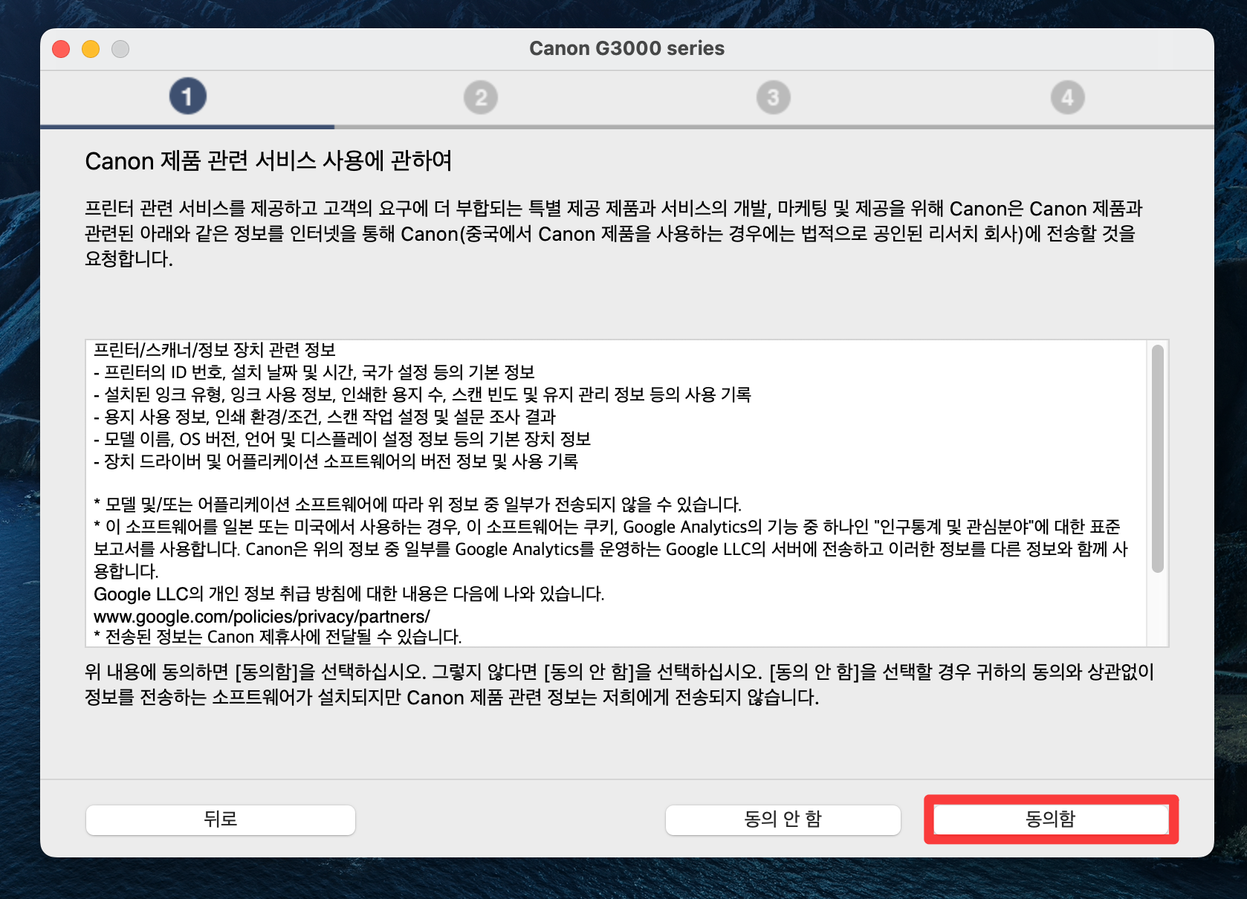The width and height of the screenshot is (1247, 899).
Task: Click the line '- 프린터의 ID 번호, 설치 날짜 및 시간'
Action: (314, 371)
